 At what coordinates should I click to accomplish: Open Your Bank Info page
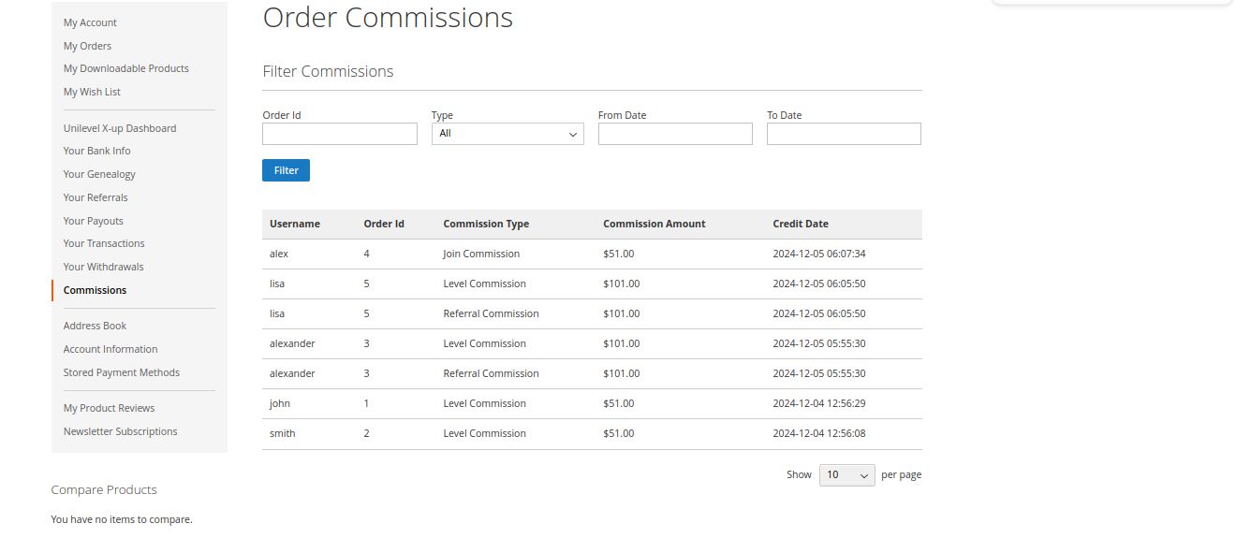click(96, 151)
